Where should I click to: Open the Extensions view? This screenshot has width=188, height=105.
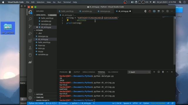coord(30,41)
